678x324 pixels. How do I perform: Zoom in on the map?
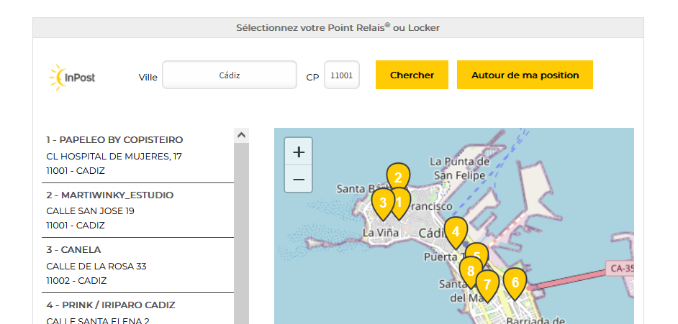(299, 152)
